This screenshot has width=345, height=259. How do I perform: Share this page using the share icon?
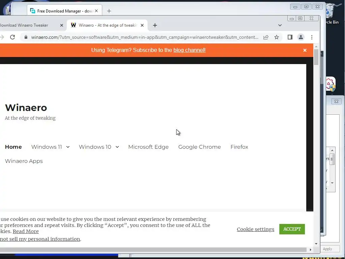[x=266, y=37]
